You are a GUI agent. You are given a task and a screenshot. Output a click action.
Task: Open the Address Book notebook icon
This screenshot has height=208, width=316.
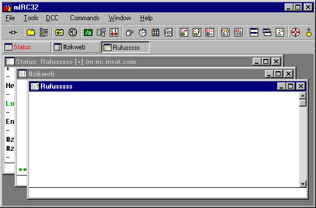pos(168,33)
